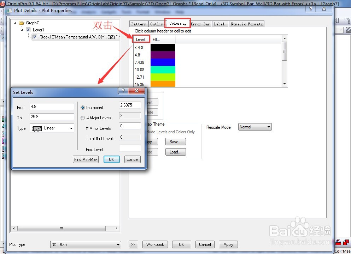
Task: Click the Plot Details help question mark
Action: [x=310, y=9]
